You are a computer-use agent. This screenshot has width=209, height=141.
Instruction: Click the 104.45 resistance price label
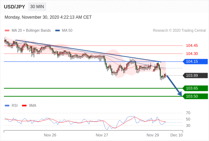[192, 45]
